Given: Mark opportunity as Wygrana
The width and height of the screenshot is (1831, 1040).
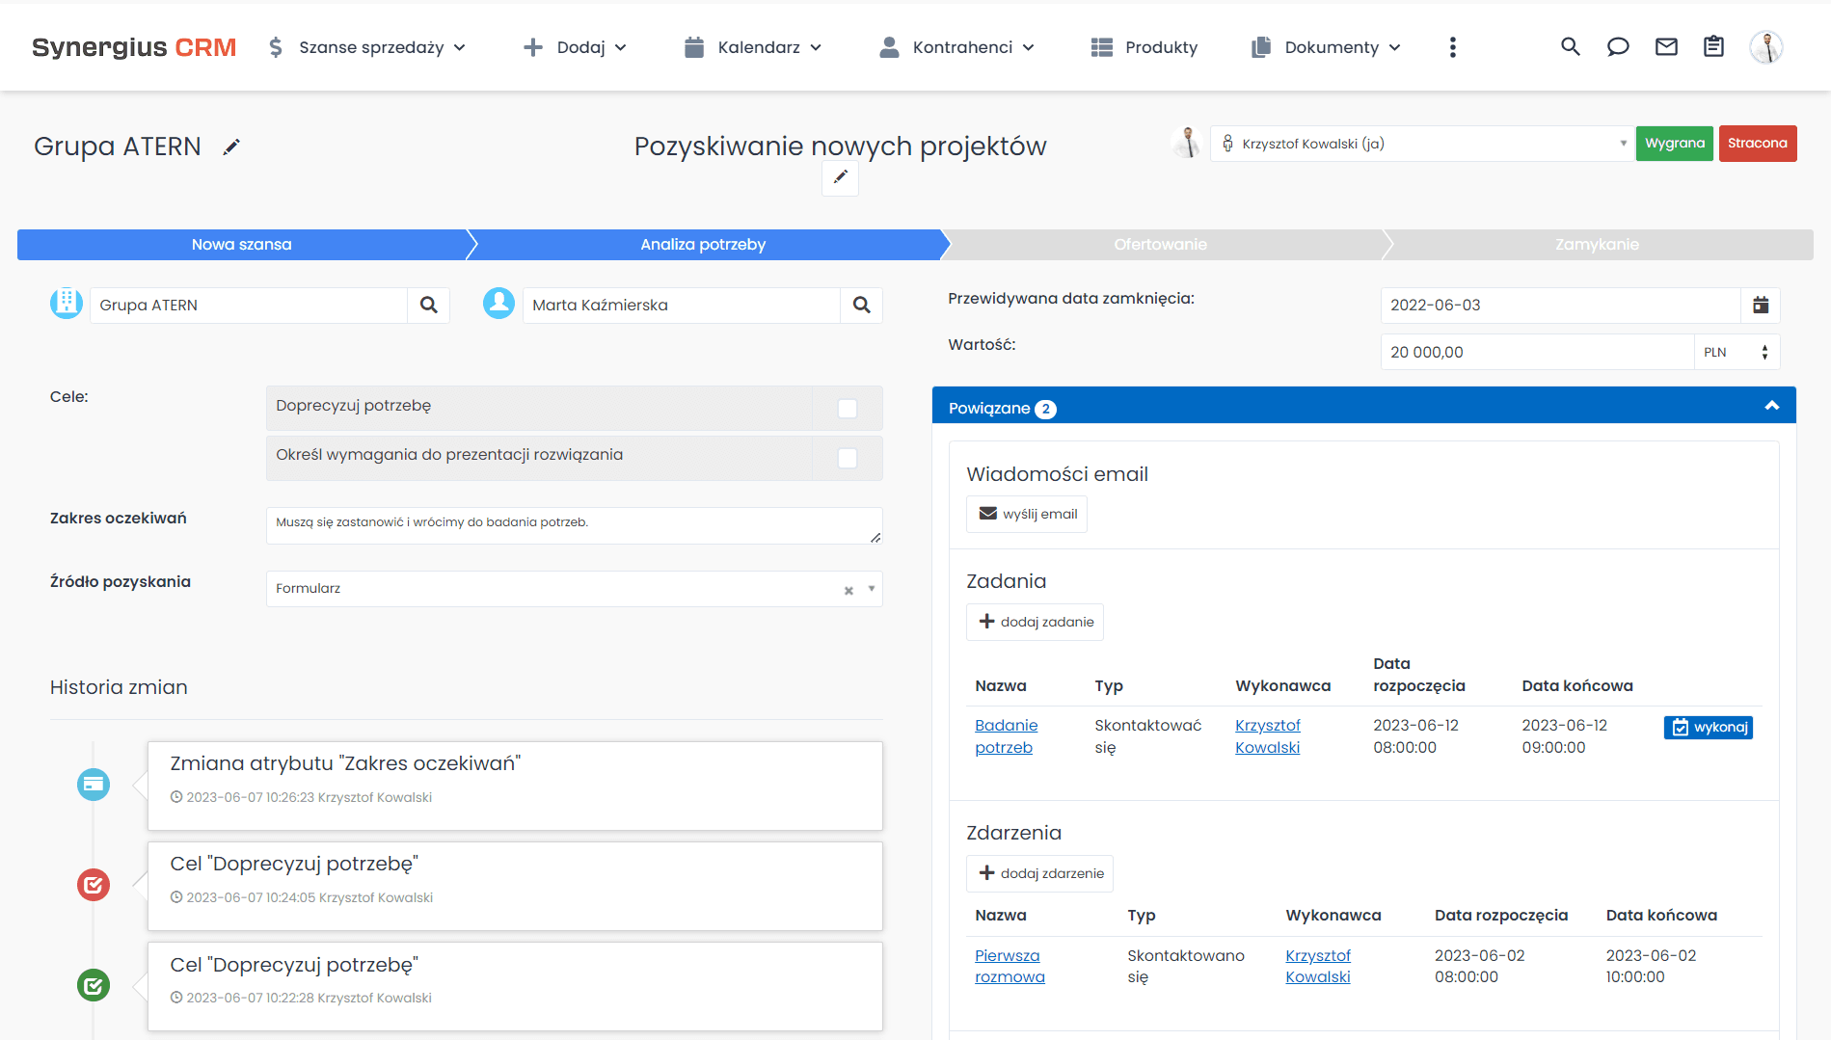Looking at the screenshot, I should tap(1674, 144).
